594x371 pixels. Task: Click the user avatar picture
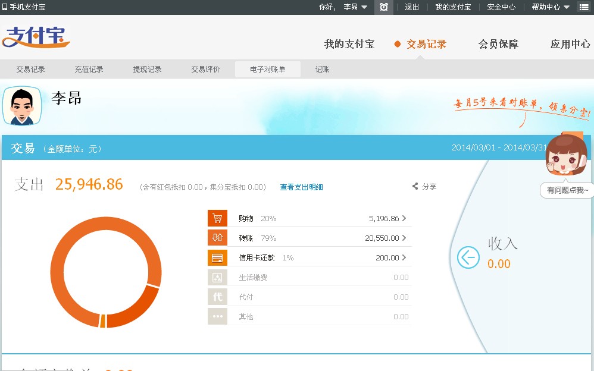23,106
